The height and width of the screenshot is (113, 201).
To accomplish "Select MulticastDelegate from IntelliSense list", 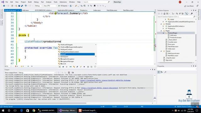I will pyautogui.click(x=67, y=45).
